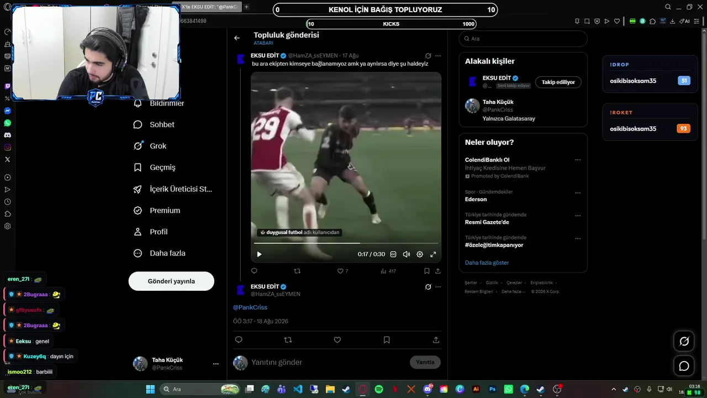Mute the video sound
This screenshot has width=707, height=398.
pos(407,254)
